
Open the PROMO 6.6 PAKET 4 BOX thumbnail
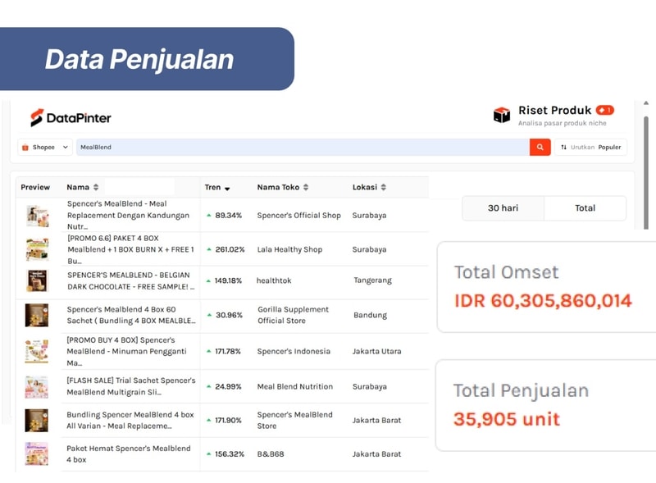[37, 249]
